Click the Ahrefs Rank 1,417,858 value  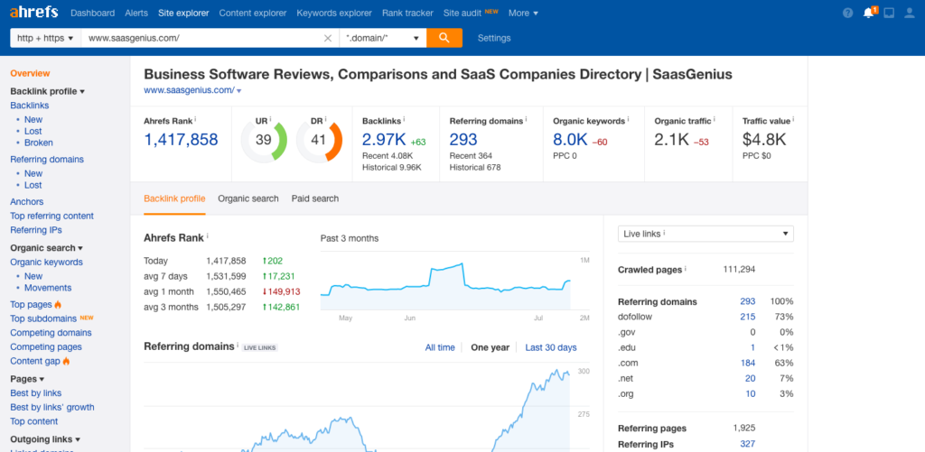click(181, 140)
